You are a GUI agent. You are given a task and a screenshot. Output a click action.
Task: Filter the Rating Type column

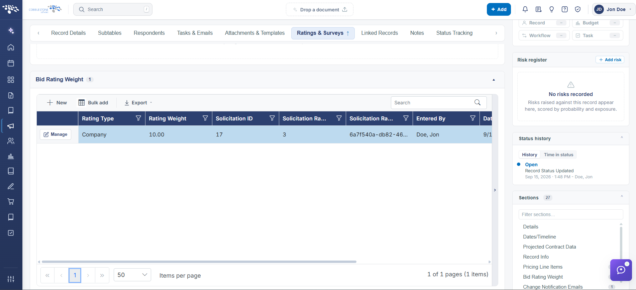138,118
